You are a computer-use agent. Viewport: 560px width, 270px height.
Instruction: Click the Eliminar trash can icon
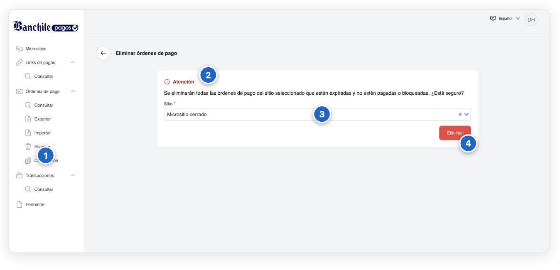pyautogui.click(x=28, y=147)
